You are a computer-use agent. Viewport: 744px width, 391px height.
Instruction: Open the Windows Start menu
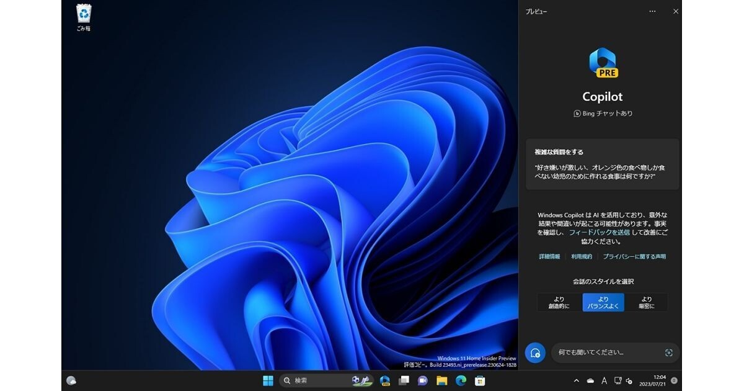tap(268, 380)
